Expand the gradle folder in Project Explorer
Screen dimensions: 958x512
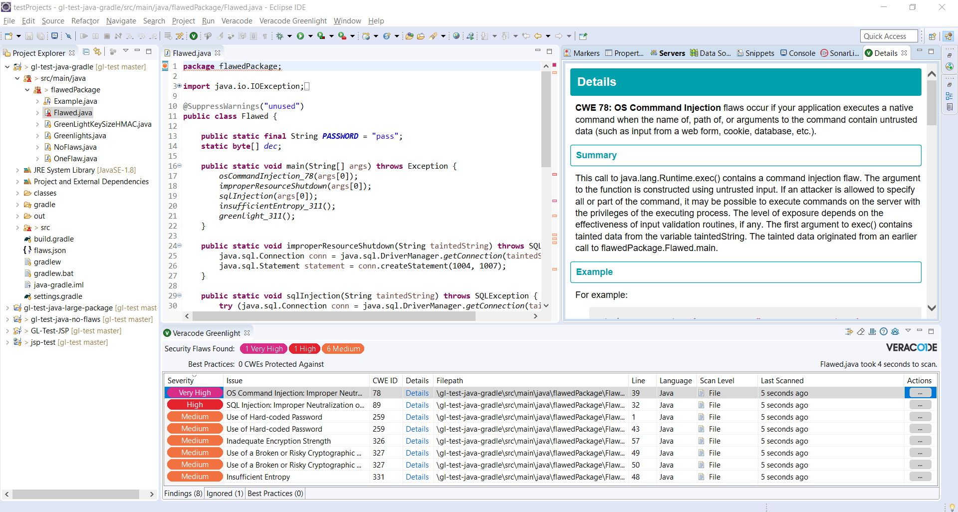tap(18, 204)
